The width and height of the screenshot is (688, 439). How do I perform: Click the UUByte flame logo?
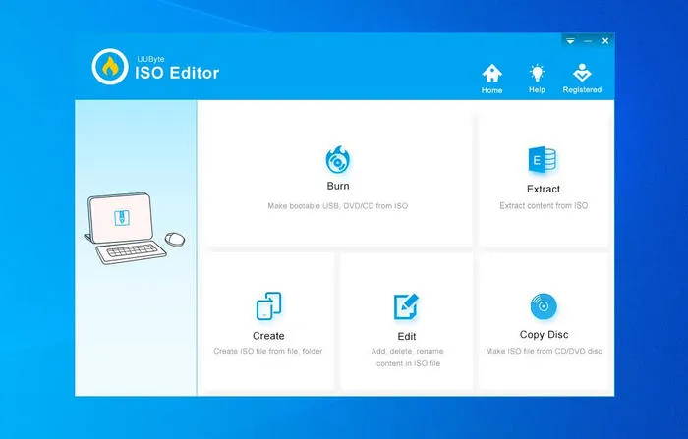(110, 67)
